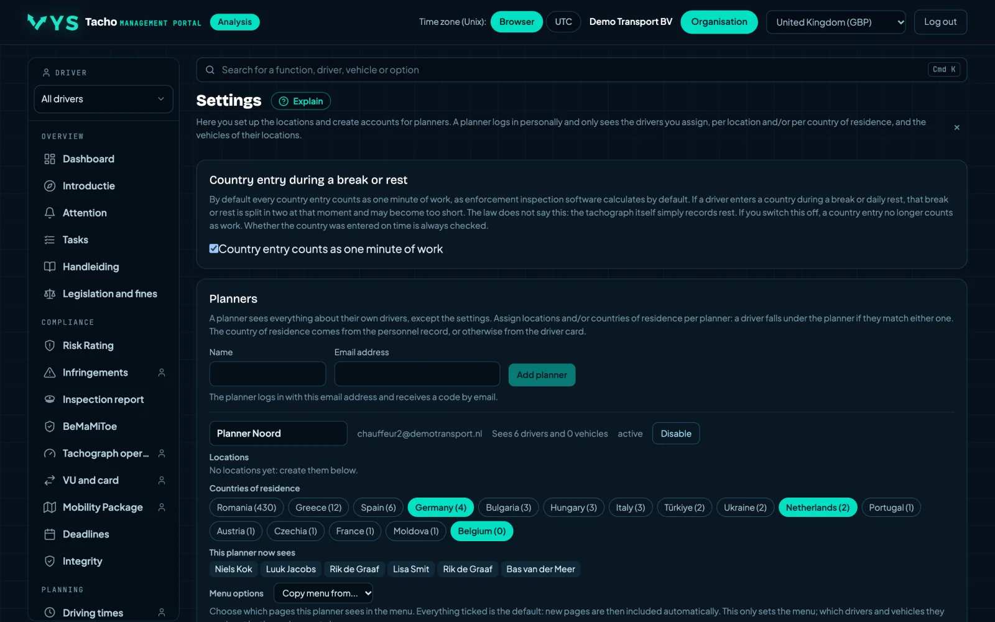Dismiss the settings description with the X

pyautogui.click(x=956, y=128)
